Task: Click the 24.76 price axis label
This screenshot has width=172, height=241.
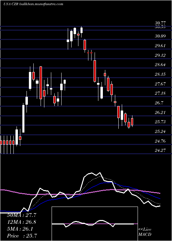Action: click(x=160, y=141)
